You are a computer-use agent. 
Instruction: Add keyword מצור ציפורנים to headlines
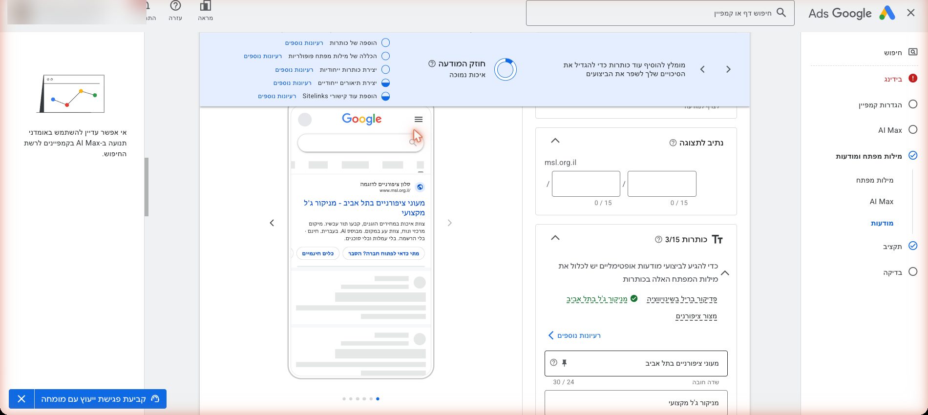[696, 316]
